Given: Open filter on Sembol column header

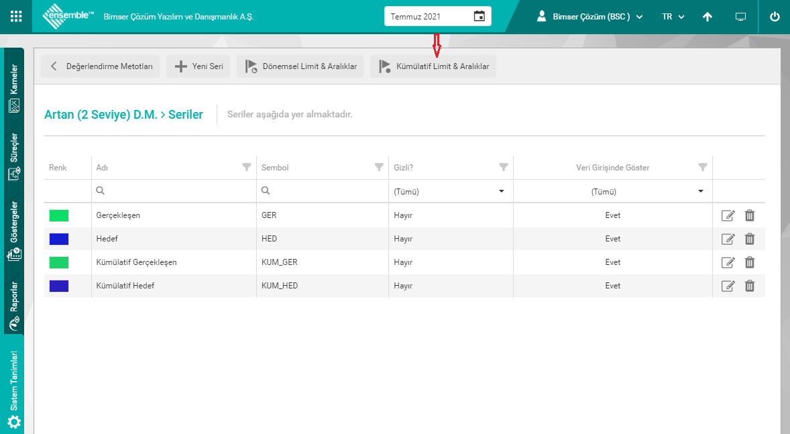Looking at the screenshot, I should click(x=379, y=167).
